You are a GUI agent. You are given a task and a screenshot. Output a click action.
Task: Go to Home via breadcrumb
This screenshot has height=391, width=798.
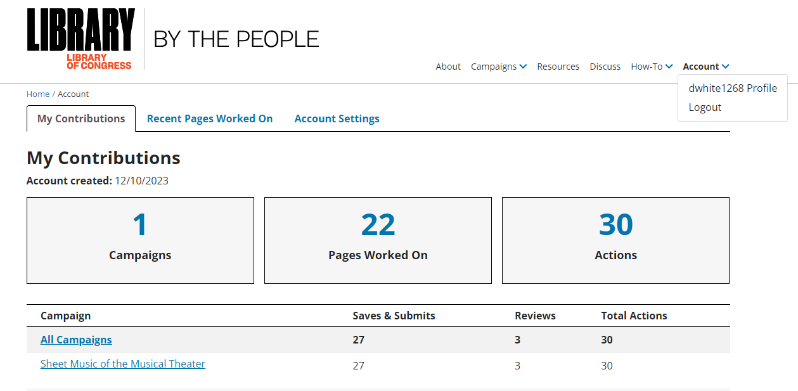(38, 94)
